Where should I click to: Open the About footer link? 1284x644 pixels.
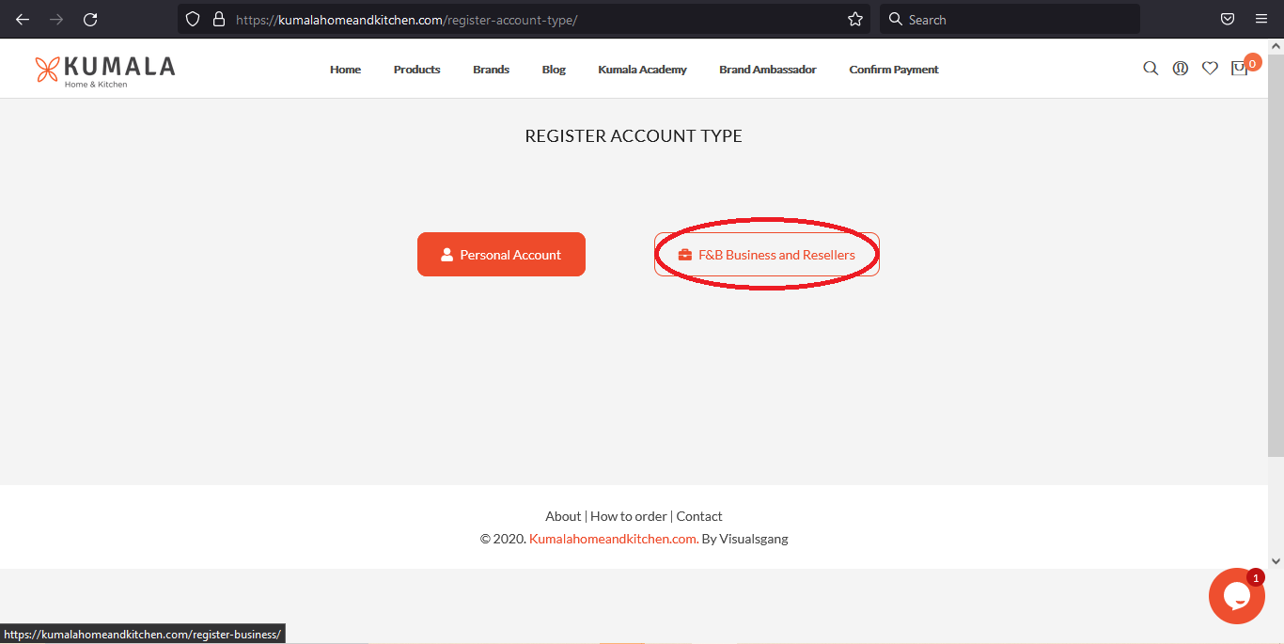[563, 516]
